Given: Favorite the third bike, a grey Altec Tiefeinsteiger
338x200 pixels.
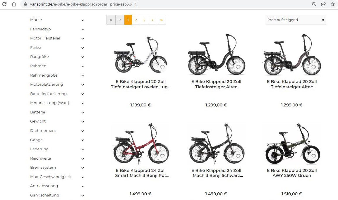Looking at the screenshot, I should coord(314,67).
